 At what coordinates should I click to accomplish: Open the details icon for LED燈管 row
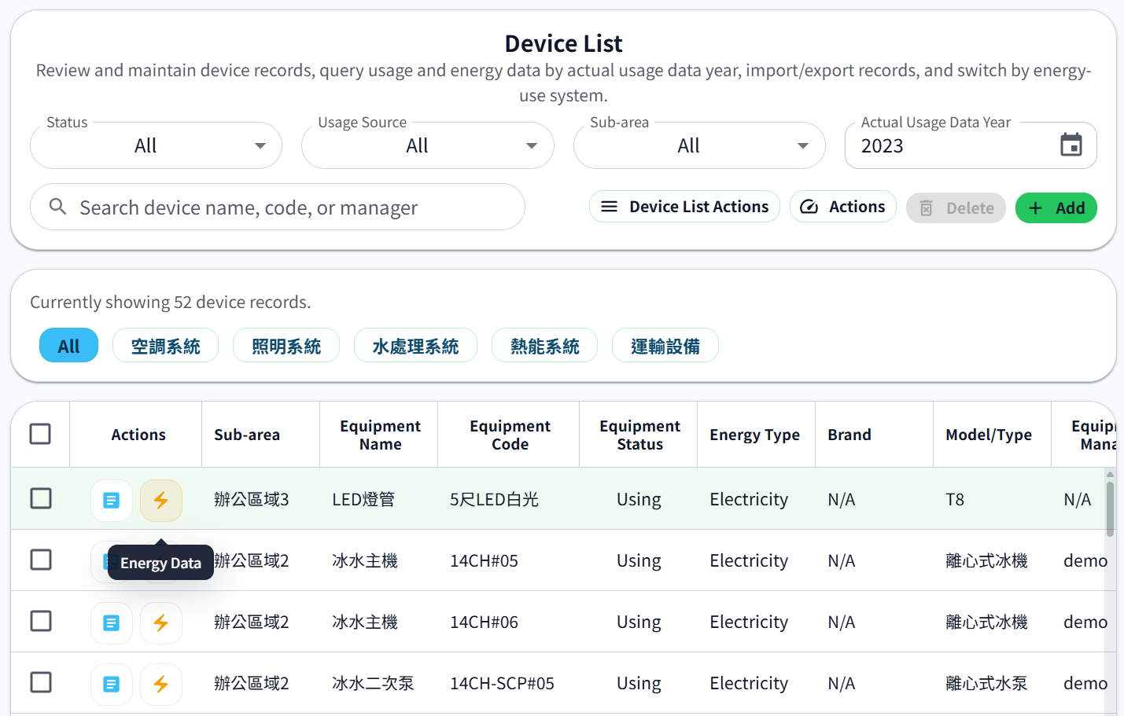pos(112,500)
